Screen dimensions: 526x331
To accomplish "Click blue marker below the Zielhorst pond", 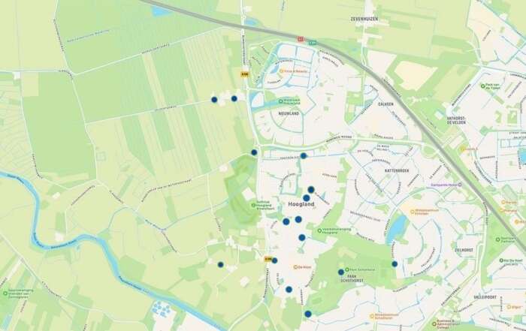I will pos(394,264).
